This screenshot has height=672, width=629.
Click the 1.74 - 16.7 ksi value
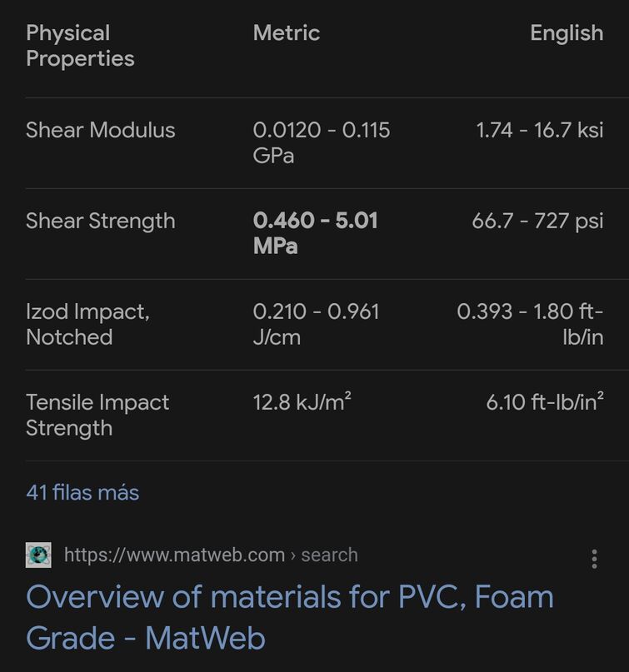tap(540, 130)
